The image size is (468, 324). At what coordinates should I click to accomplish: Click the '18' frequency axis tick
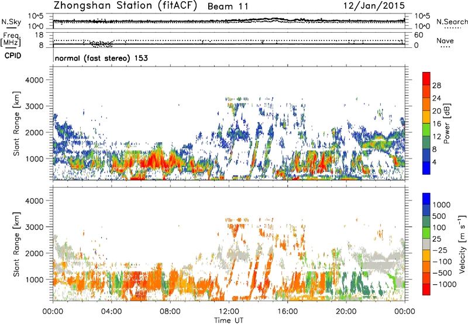[x=39, y=35]
